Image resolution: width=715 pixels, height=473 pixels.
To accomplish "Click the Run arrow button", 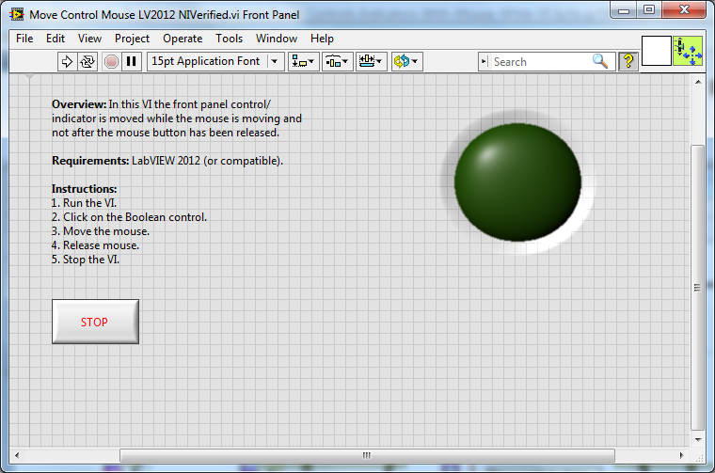I will 67,61.
